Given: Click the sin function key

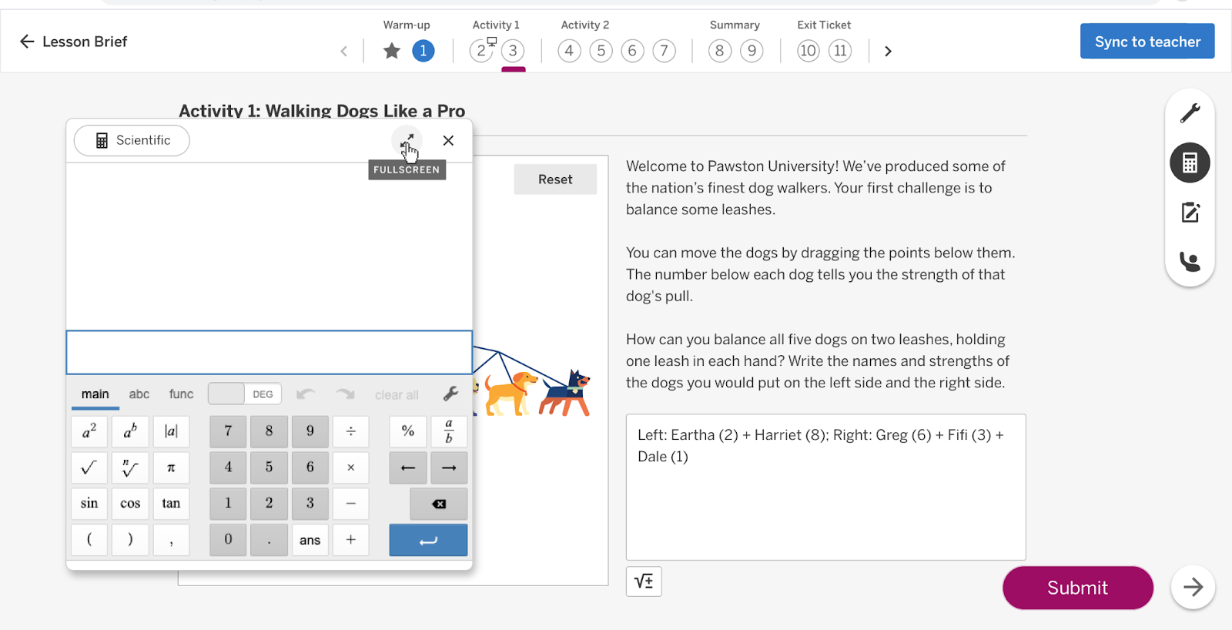Looking at the screenshot, I should pyautogui.click(x=89, y=504).
